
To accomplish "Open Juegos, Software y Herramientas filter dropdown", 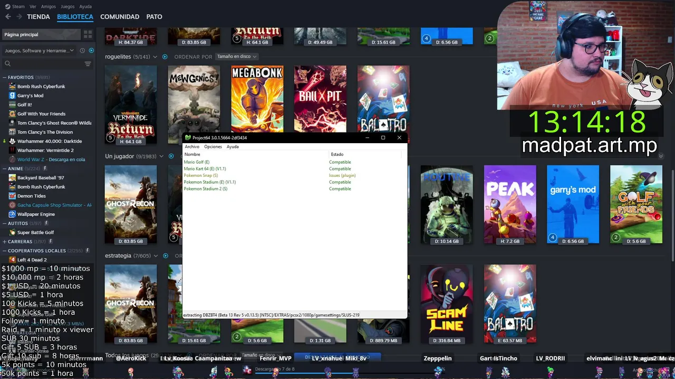I will point(39,51).
